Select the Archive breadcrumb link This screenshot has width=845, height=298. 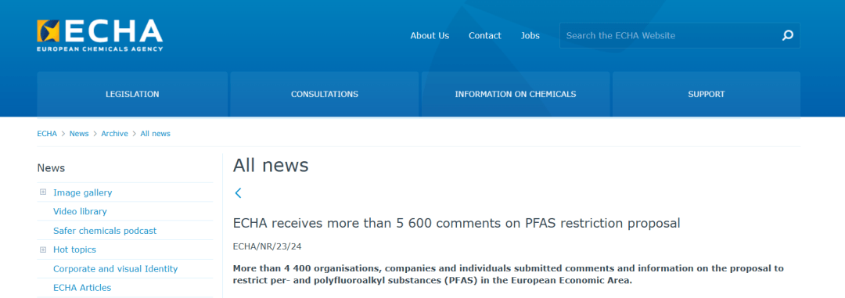pos(114,134)
